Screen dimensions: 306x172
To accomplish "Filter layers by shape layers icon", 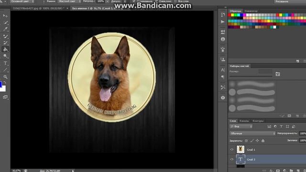I will (287, 126).
